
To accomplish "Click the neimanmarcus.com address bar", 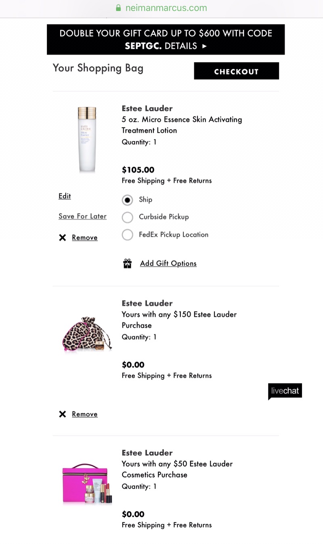I will coord(166,8).
